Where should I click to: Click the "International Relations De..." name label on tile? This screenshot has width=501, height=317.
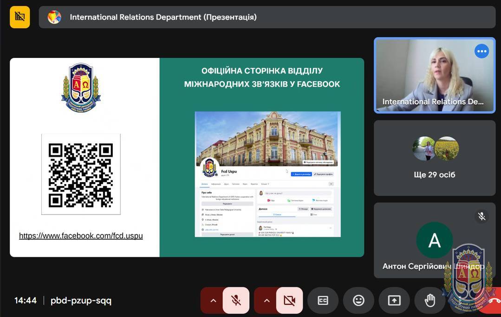click(x=433, y=101)
